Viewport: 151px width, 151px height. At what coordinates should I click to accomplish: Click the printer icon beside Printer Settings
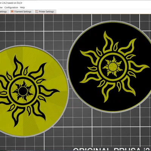37,12
